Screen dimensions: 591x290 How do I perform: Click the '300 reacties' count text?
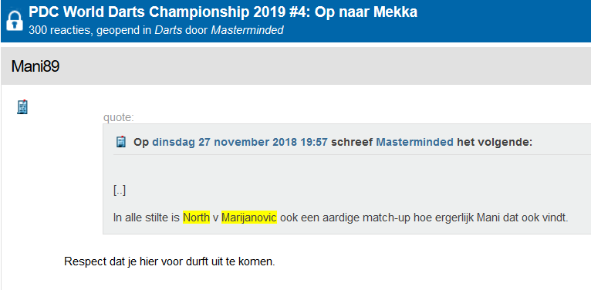(60, 30)
